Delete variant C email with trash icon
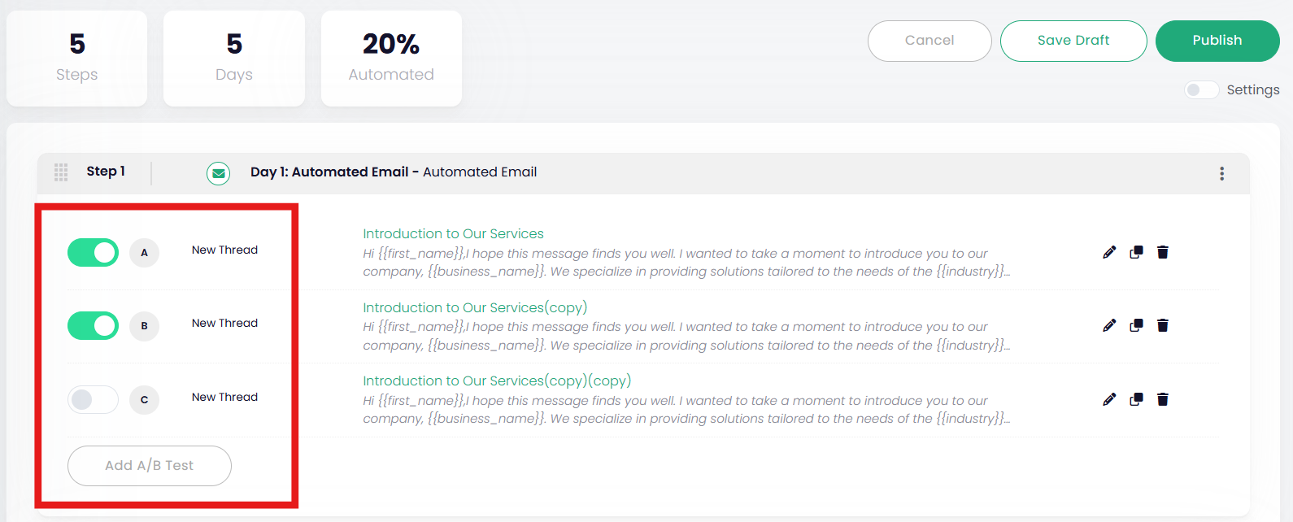Image resolution: width=1293 pixels, height=522 pixels. coord(1163,399)
